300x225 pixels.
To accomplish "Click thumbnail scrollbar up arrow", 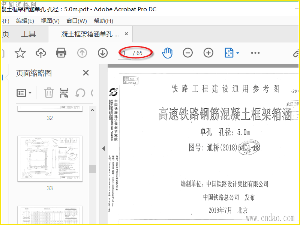I will point(92,110).
